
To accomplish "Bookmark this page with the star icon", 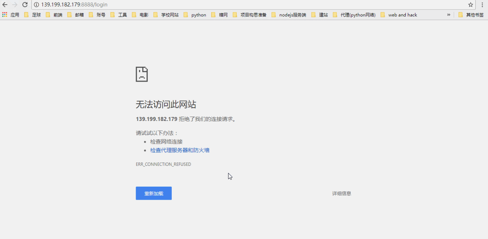I will (x=471, y=5).
